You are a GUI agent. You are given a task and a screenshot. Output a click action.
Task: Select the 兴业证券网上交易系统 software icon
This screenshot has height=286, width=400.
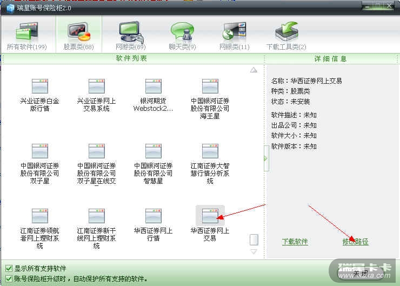pyautogui.click(x=96, y=87)
